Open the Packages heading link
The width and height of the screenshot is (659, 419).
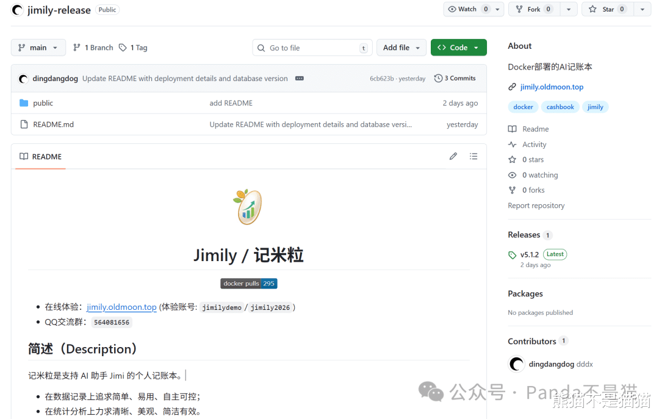[525, 294]
